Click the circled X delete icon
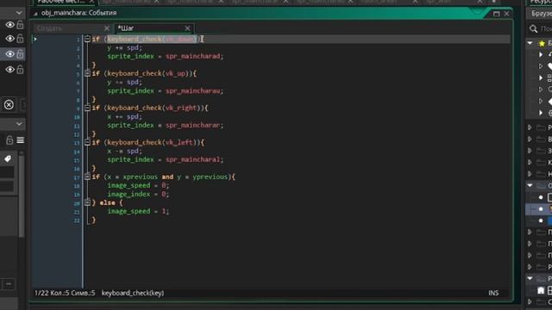 pyautogui.click(x=9, y=105)
